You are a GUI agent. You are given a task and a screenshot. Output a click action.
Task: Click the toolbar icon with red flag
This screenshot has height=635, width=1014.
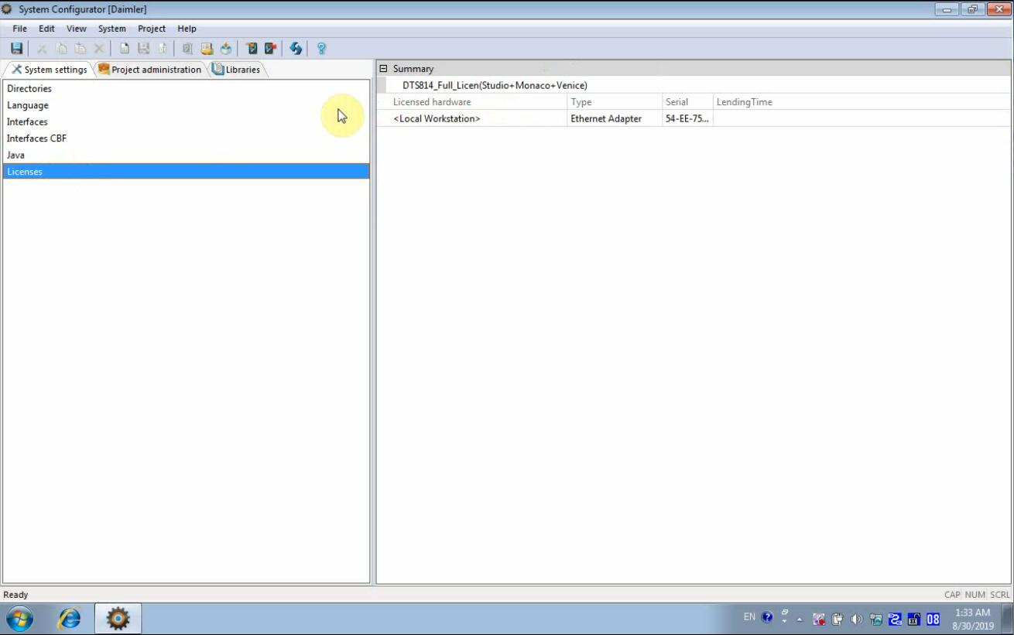[270, 49]
